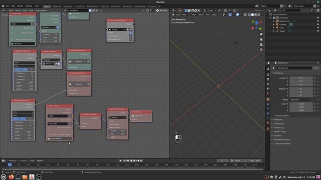Click the play animation button

(134, 161)
